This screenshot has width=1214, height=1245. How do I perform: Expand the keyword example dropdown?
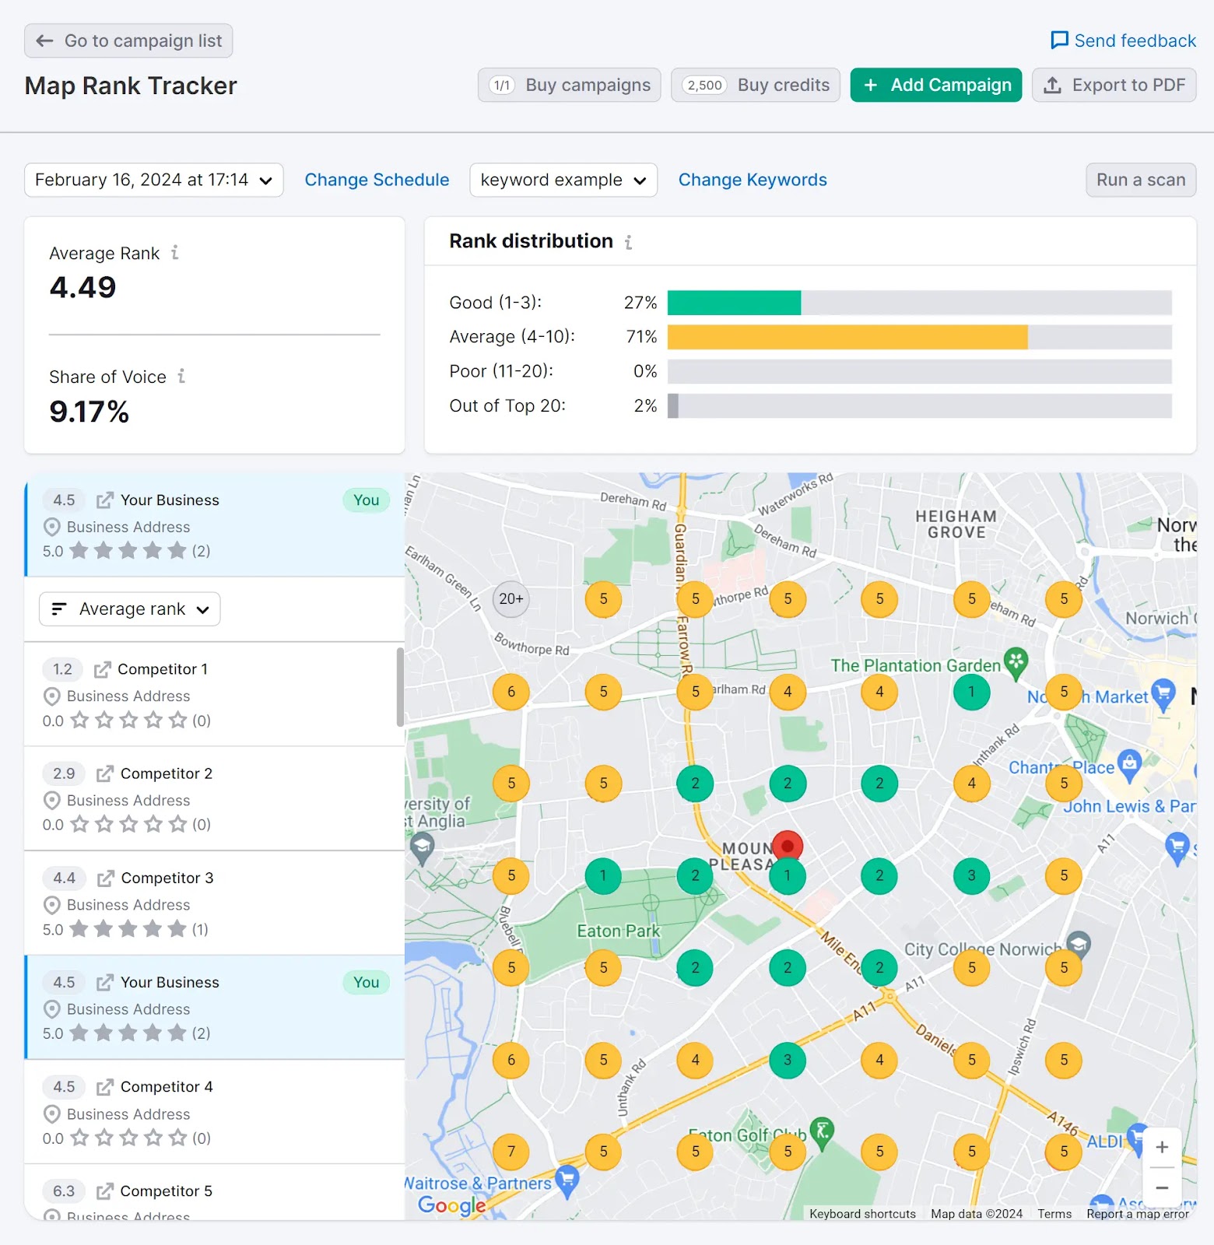click(563, 181)
